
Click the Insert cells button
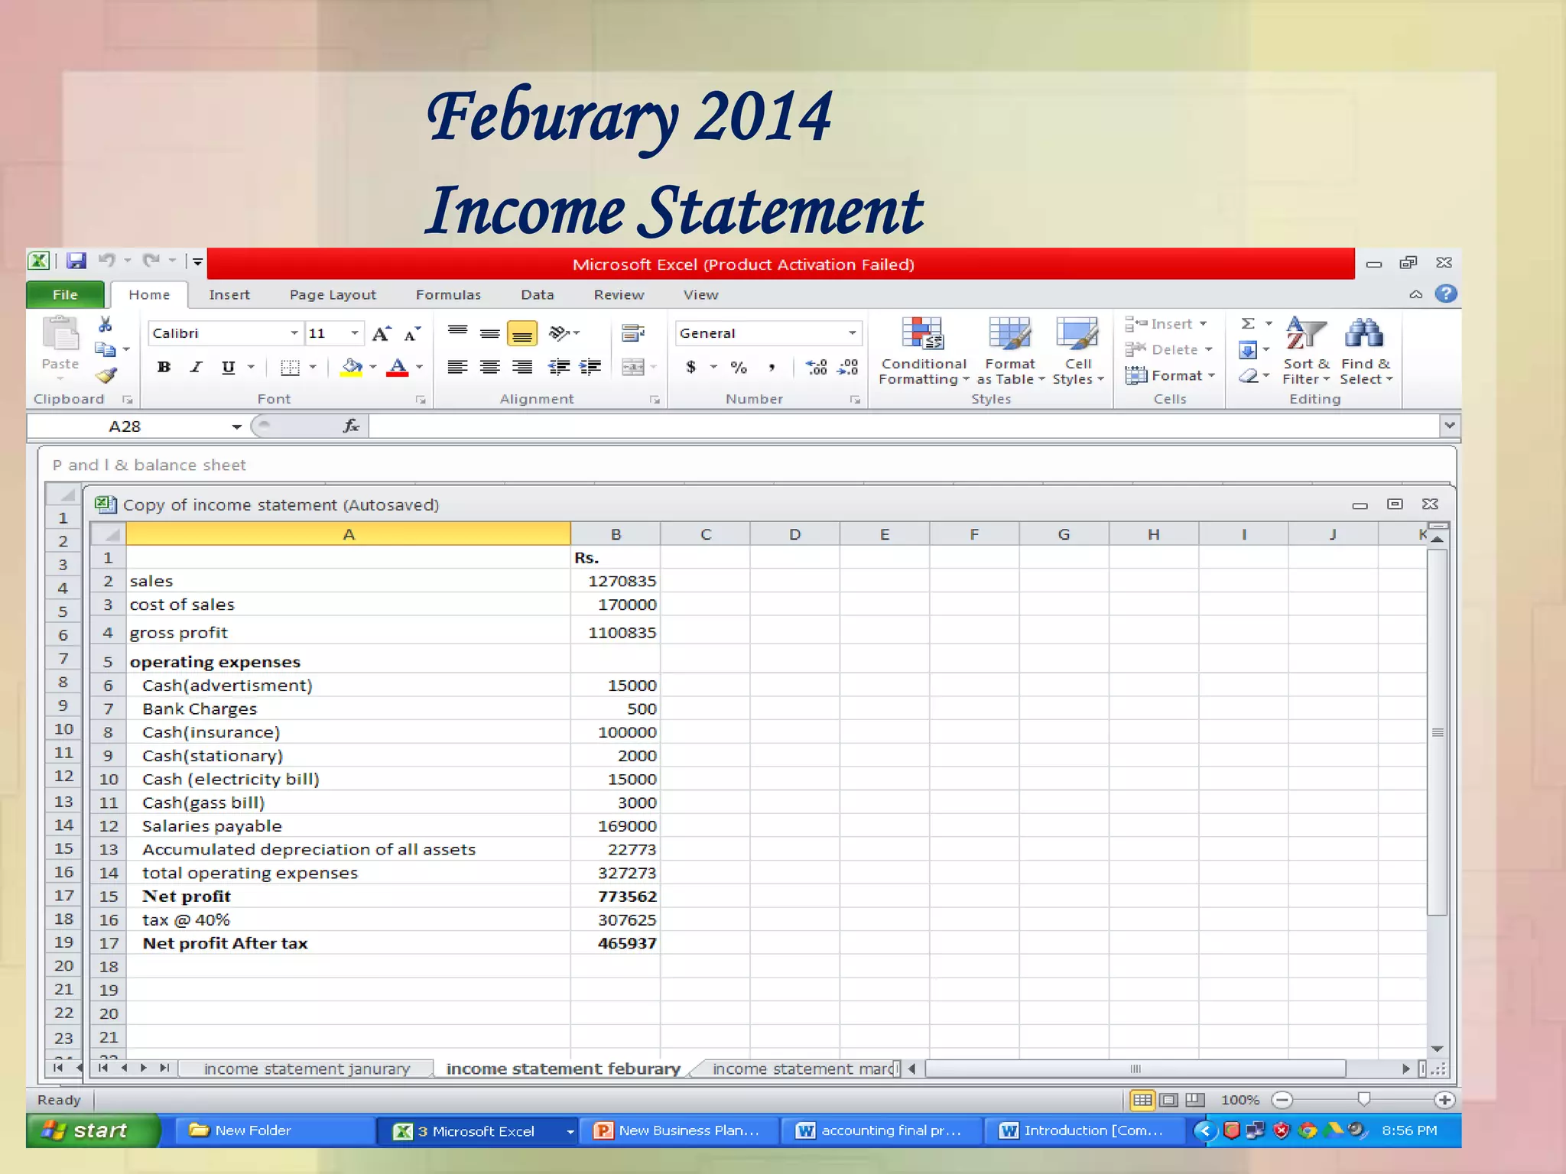point(1166,324)
